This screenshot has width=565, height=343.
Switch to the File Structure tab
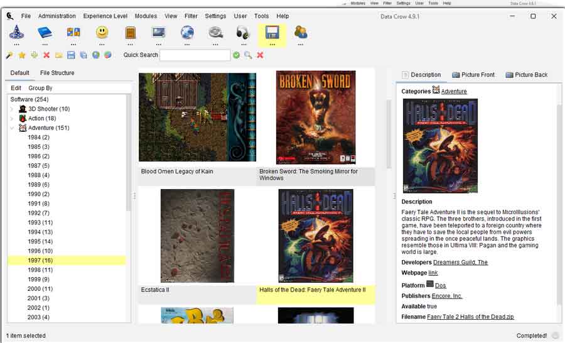coord(57,73)
